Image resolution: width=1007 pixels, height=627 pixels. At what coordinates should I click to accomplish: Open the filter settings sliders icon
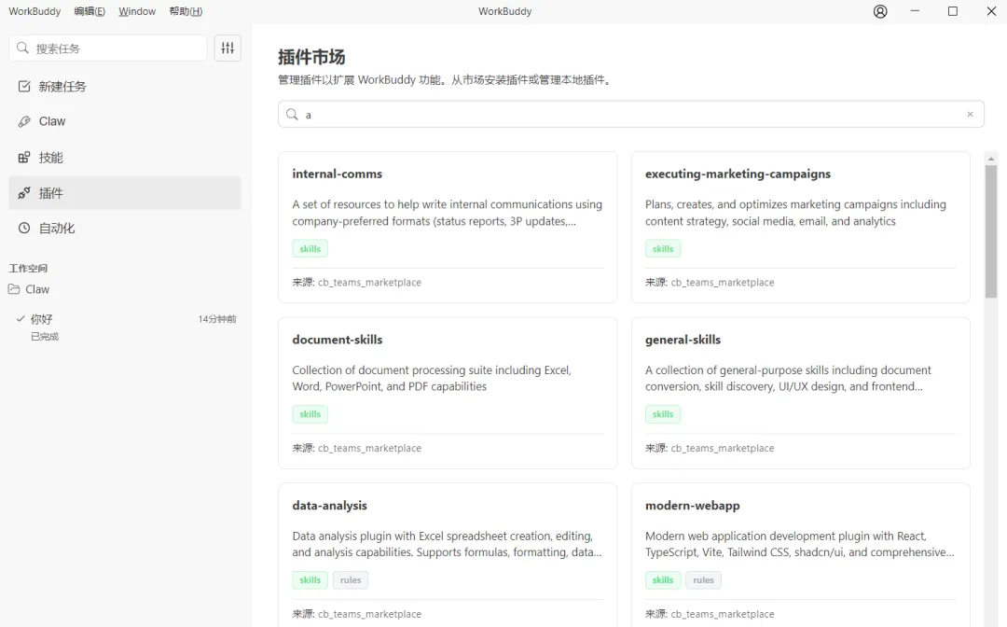pos(228,48)
